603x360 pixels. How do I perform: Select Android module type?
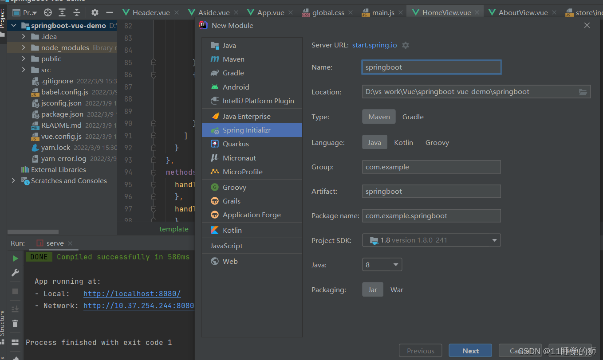point(252,87)
